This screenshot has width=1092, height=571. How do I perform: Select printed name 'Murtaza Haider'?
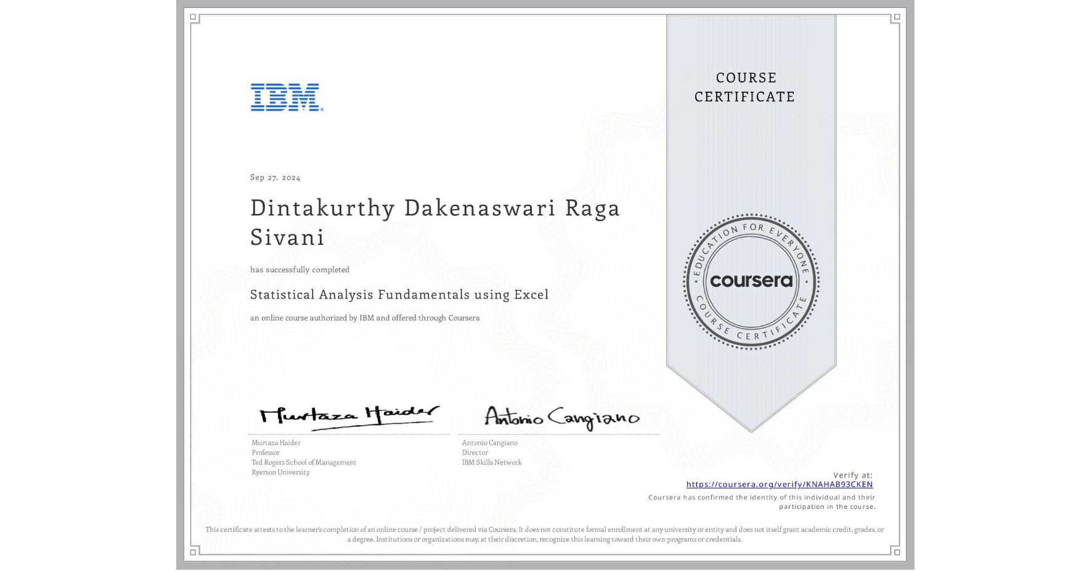[x=276, y=443]
